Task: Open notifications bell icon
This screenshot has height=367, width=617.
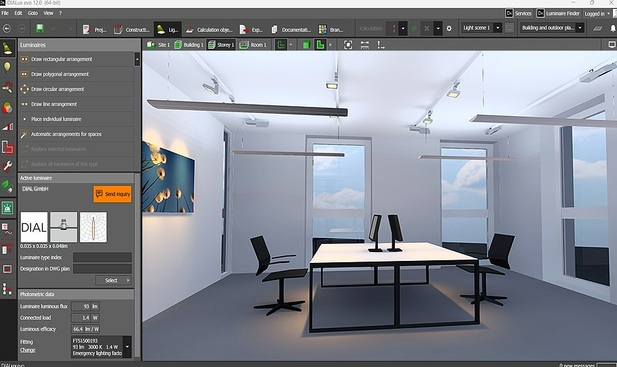Action: tap(613, 28)
